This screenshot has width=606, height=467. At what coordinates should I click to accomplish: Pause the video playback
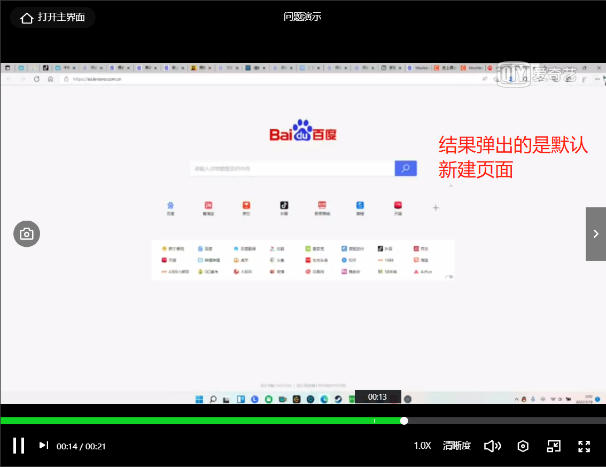coord(19,446)
